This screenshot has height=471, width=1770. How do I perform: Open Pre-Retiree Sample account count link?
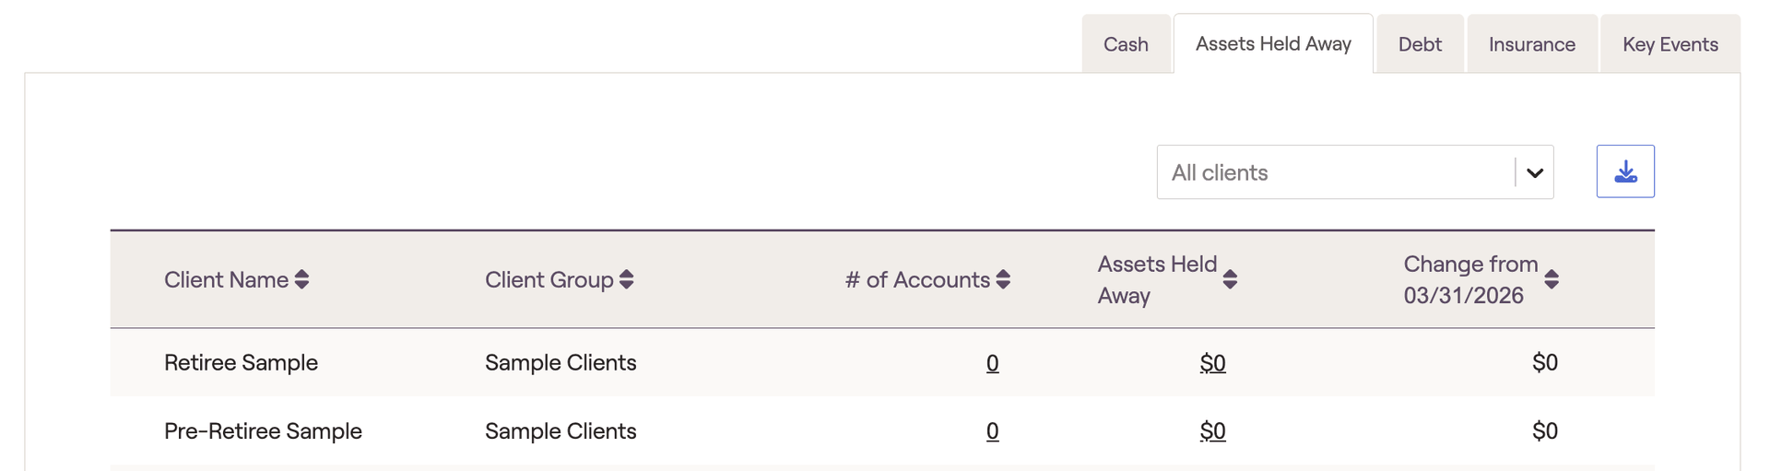tap(992, 431)
